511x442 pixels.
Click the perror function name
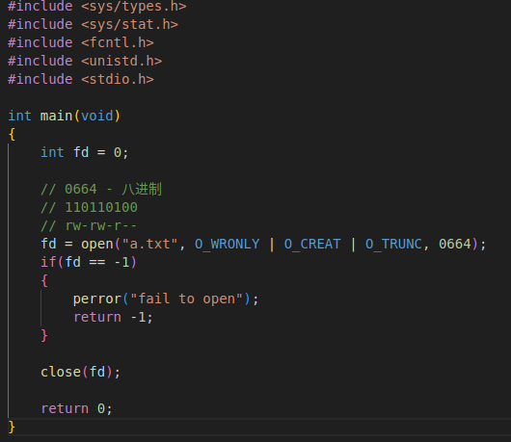[x=96, y=299]
